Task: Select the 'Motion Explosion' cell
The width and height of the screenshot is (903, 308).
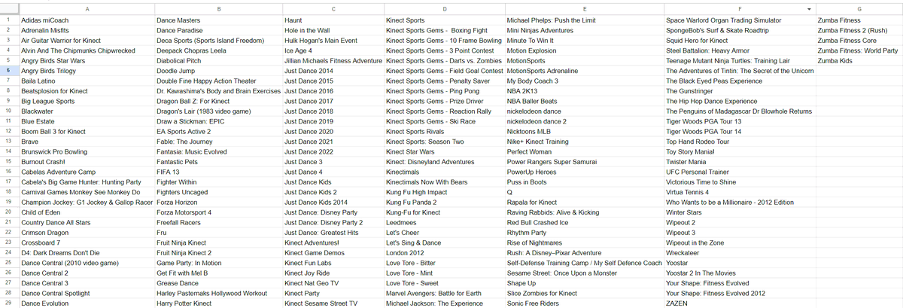Action: click(585, 50)
